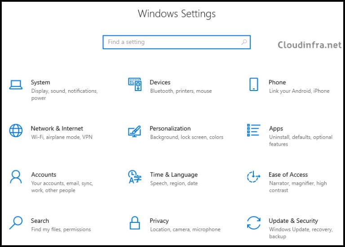The width and height of the screenshot is (345, 247).
Task: Select the Ease of Access icon
Action: click(x=253, y=177)
